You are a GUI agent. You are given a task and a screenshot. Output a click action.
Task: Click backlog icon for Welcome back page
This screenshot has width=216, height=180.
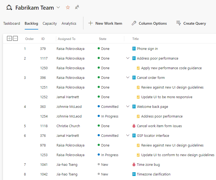point(134,106)
